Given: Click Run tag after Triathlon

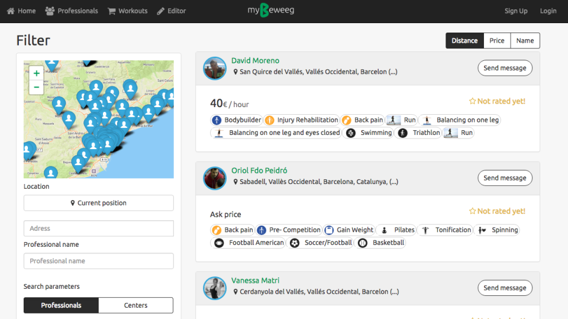Looking at the screenshot, I should tap(459, 133).
